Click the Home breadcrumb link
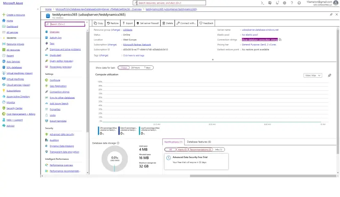 [x=48, y=9]
